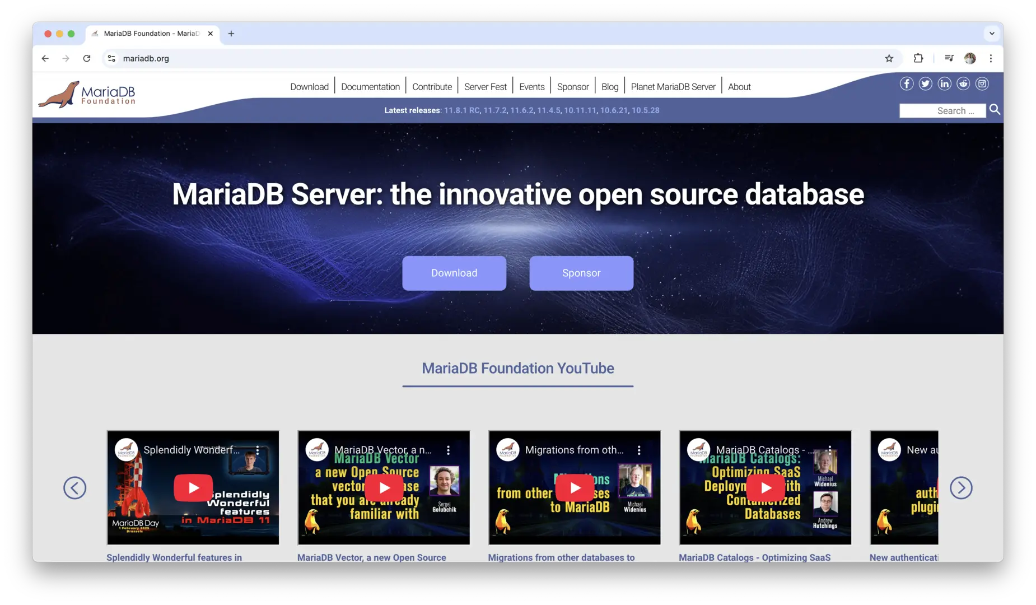The image size is (1036, 605).
Task: Open Chrome profile avatar
Action: (x=970, y=58)
